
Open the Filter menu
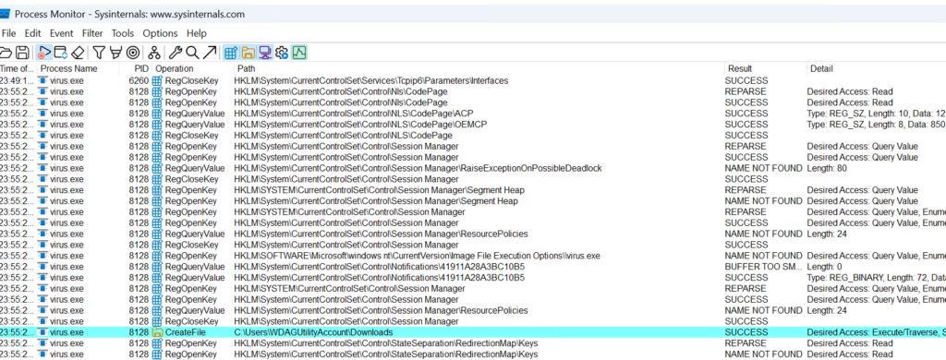(92, 33)
